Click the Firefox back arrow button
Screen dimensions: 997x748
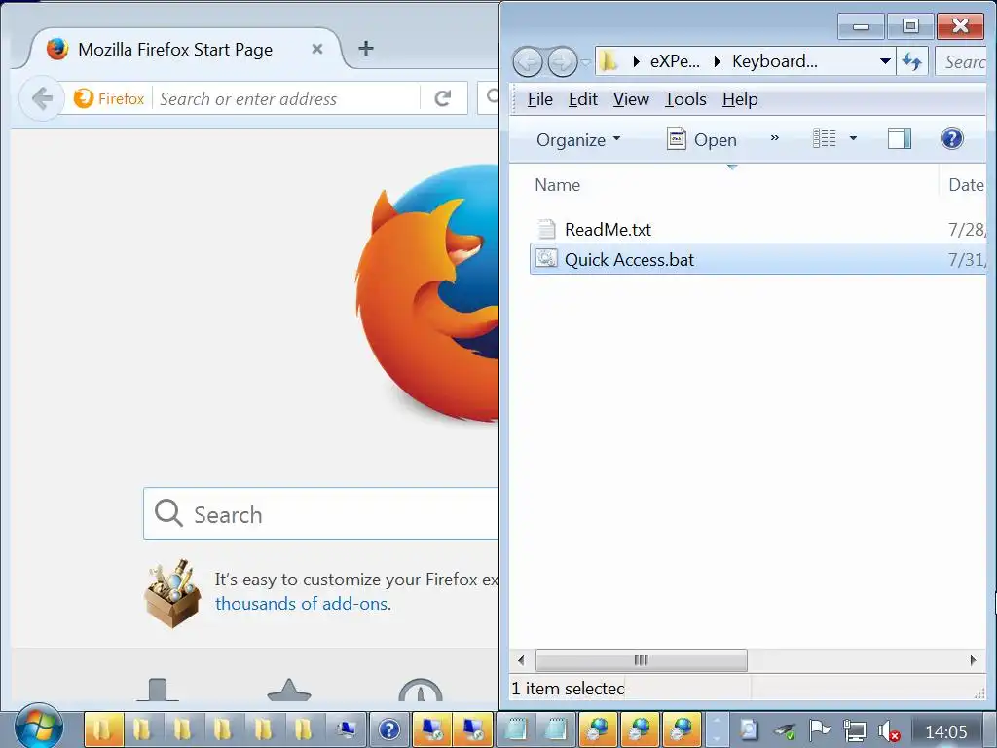click(x=43, y=98)
